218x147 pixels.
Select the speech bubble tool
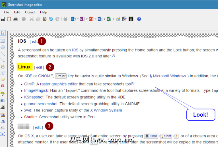pos(3,80)
